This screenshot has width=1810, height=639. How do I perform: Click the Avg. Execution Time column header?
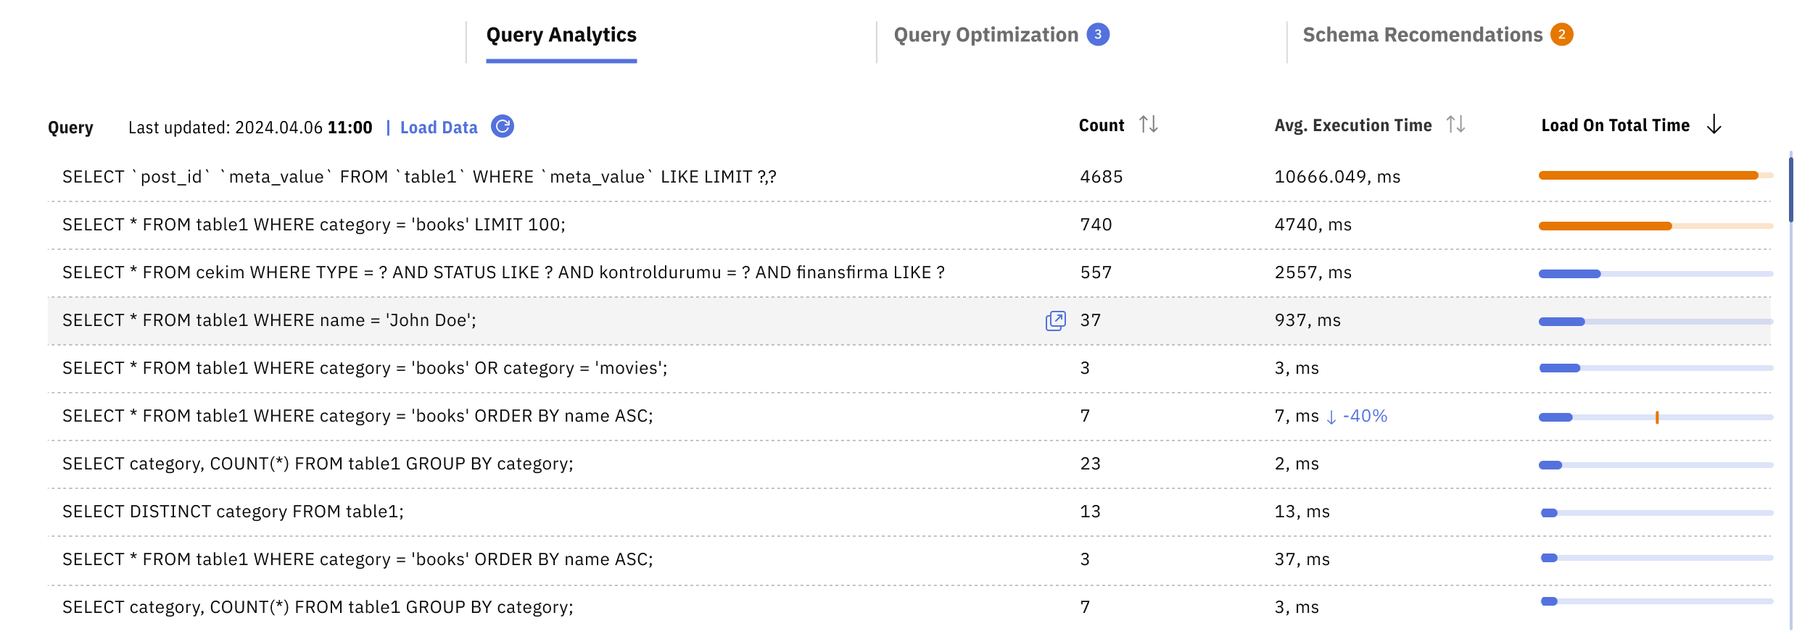click(x=1352, y=125)
